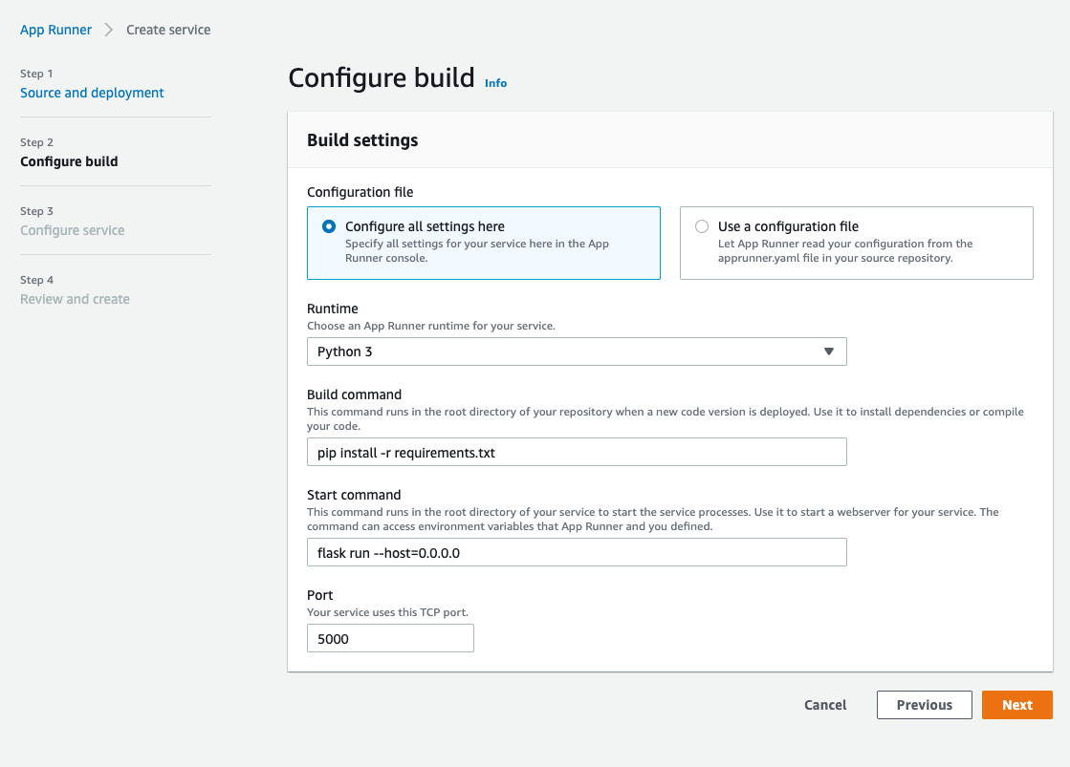The height and width of the screenshot is (767, 1070).
Task: Click the Cancel button
Action: click(825, 705)
